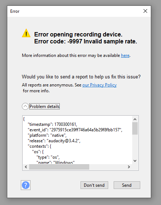161x205 pixels.
Task: Close the Error dialog
Action: pyautogui.click(x=145, y=11)
